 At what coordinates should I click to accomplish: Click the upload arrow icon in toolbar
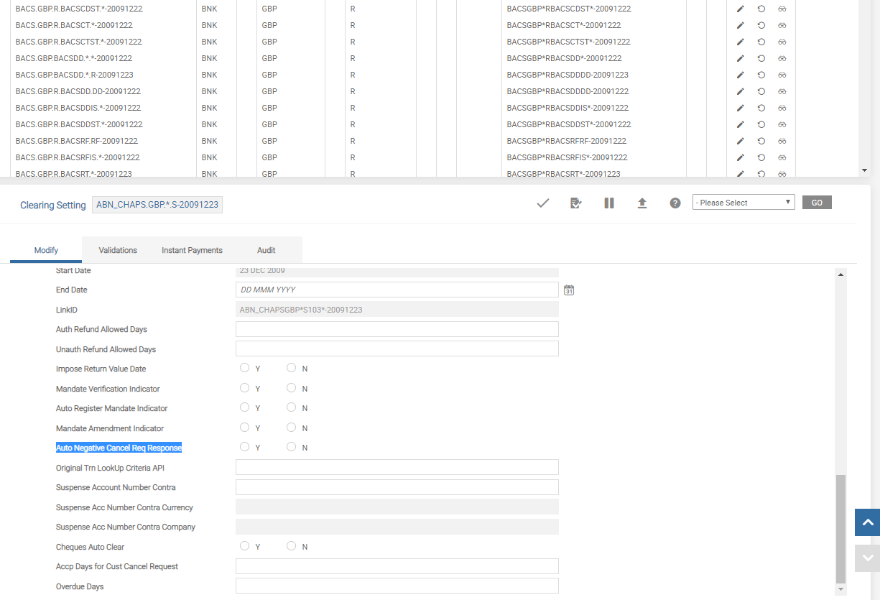click(x=642, y=203)
